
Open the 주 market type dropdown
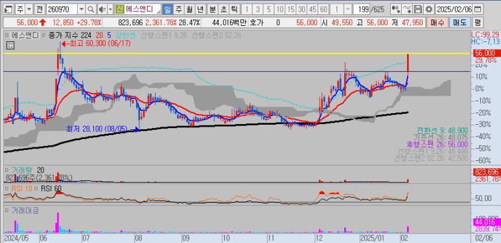click(x=29, y=9)
